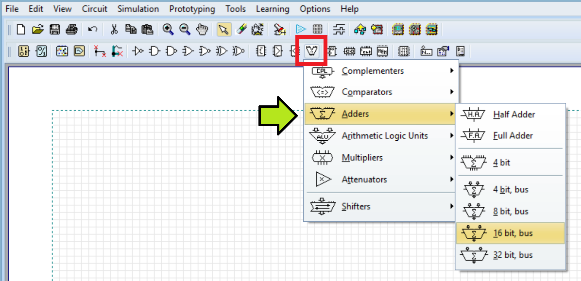Save the circuit with the floppy icon
581x281 pixels.
click(55, 29)
